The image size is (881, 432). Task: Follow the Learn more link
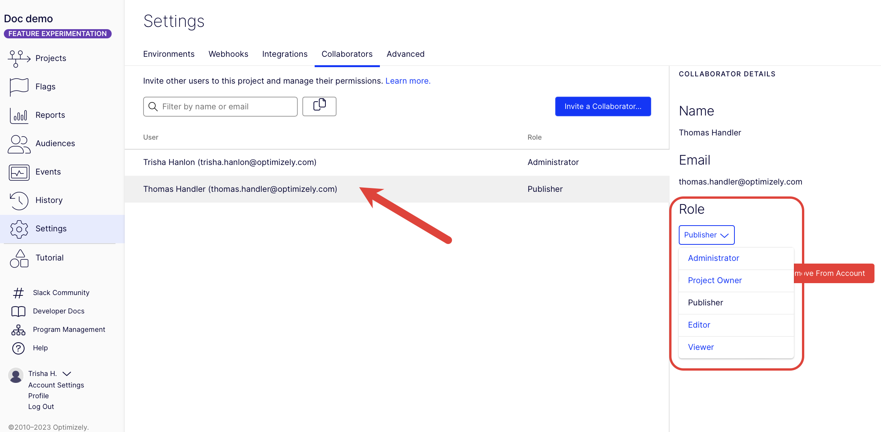[x=408, y=81]
